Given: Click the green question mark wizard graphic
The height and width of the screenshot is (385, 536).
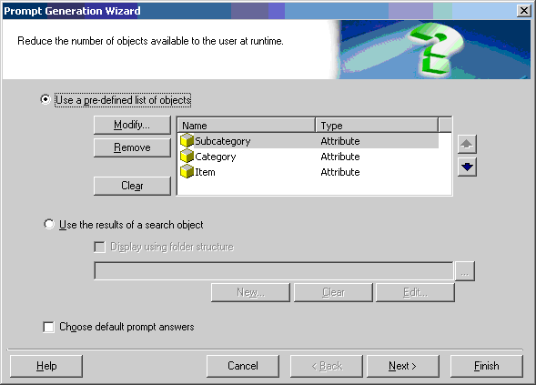Looking at the screenshot, I should 435,49.
